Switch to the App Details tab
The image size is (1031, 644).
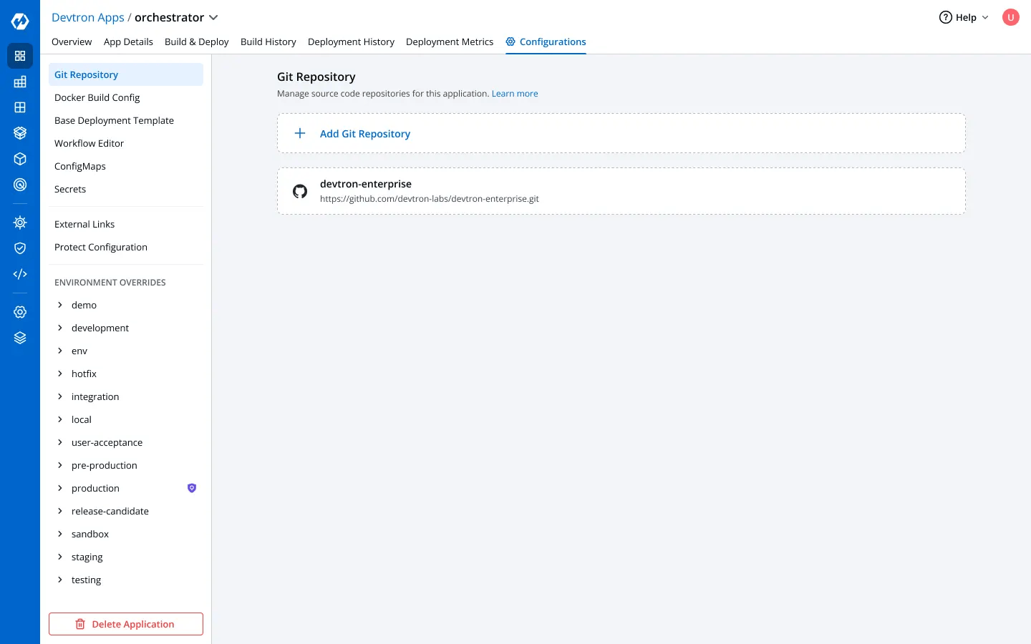128,42
